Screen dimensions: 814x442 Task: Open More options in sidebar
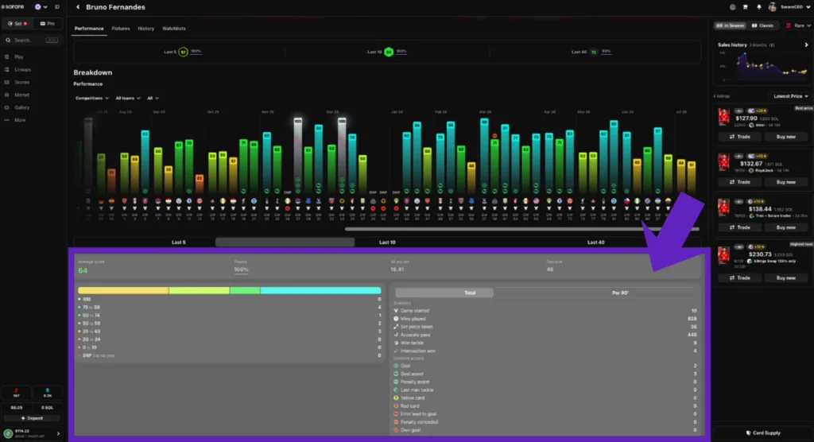coord(20,120)
